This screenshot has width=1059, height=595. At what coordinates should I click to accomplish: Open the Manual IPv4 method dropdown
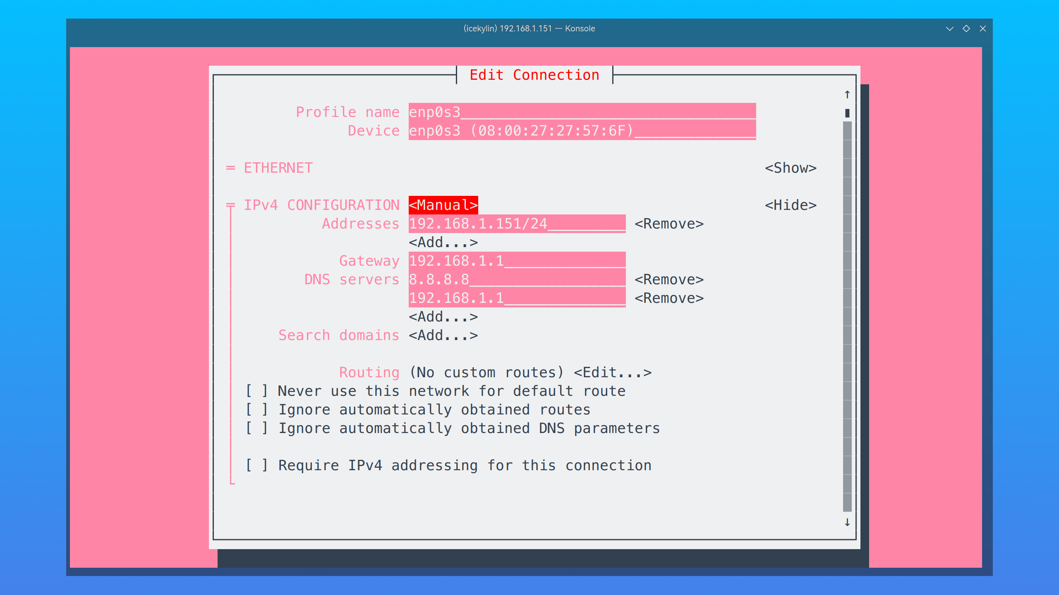point(443,205)
